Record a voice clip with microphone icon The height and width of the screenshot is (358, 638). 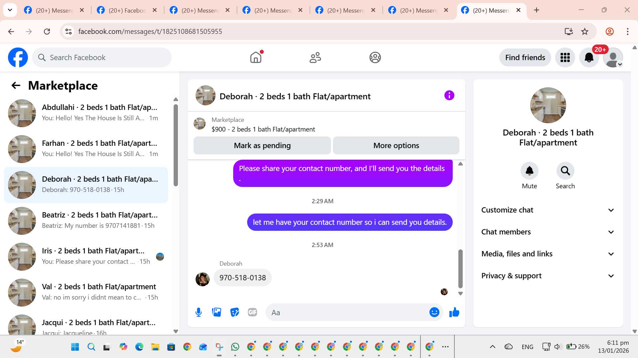coord(199,312)
